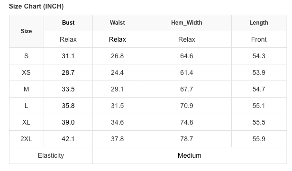This screenshot has width=292, height=171.
Task: Click the Length column header
Action: click(259, 23)
